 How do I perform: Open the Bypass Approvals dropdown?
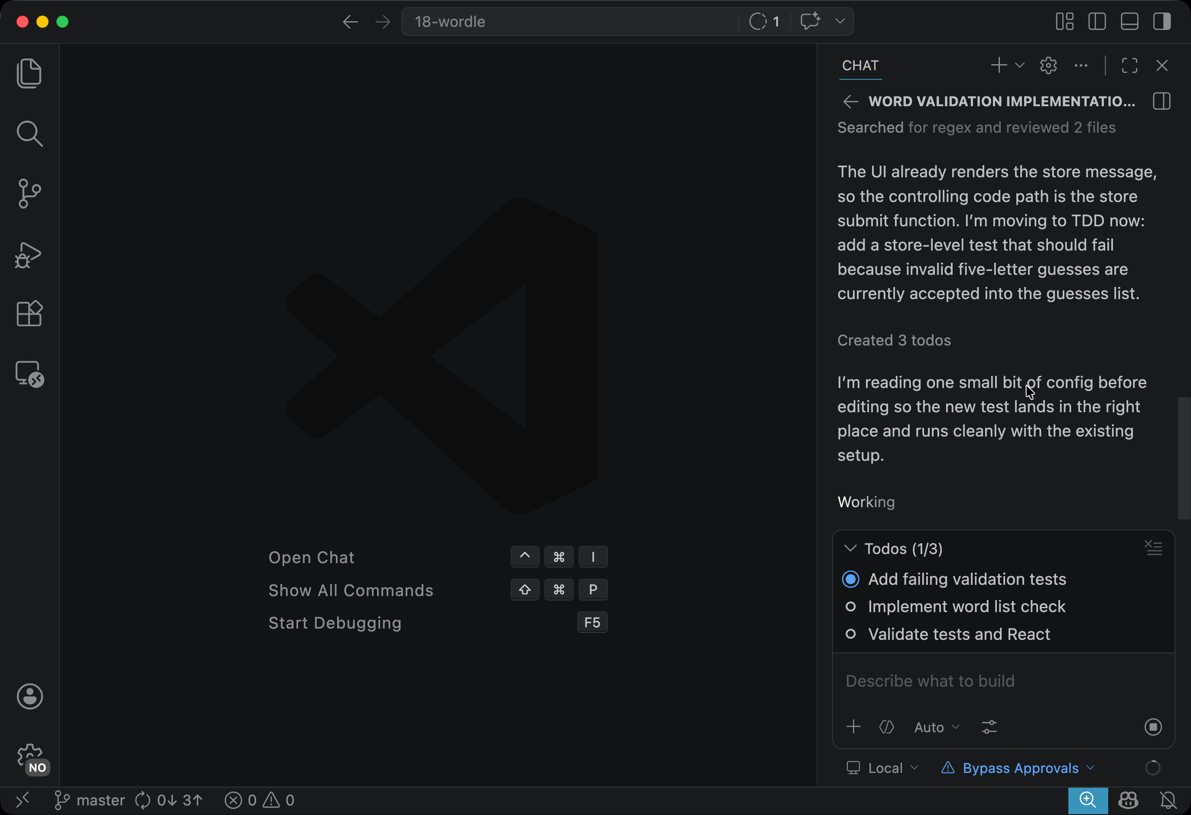1018,768
